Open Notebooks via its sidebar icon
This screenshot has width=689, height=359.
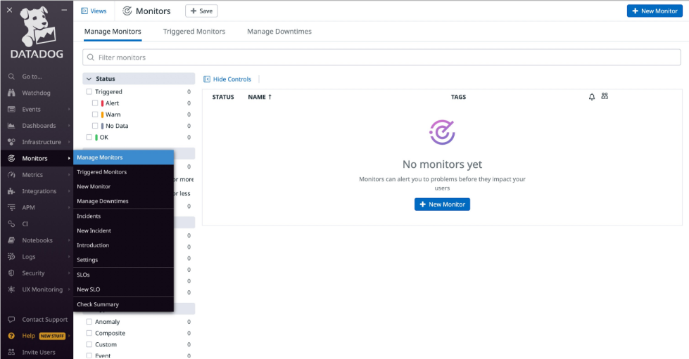[11, 240]
